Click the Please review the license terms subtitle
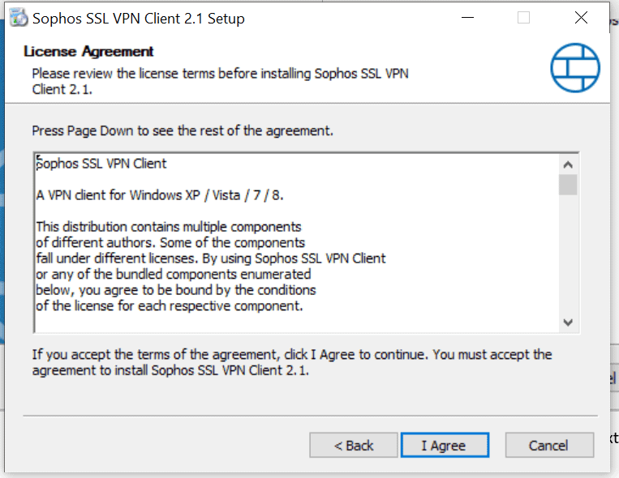Viewport: 619px width, 478px height. pyautogui.click(x=220, y=81)
